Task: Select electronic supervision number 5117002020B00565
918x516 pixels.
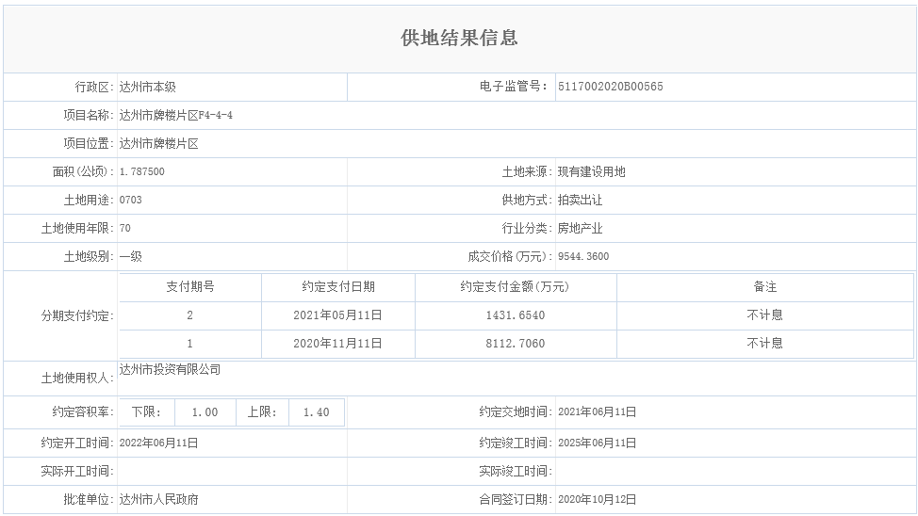Action: (x=610, y=87)
